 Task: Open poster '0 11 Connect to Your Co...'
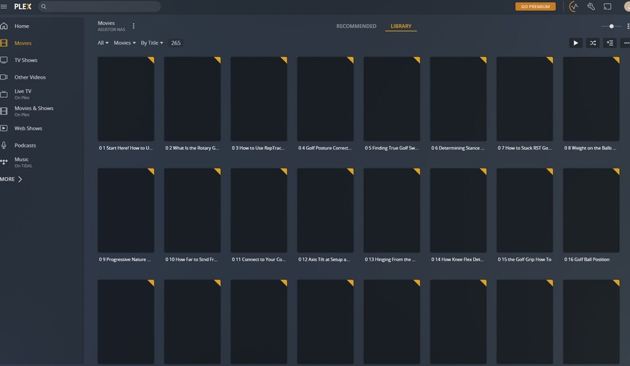pos(259,211)
